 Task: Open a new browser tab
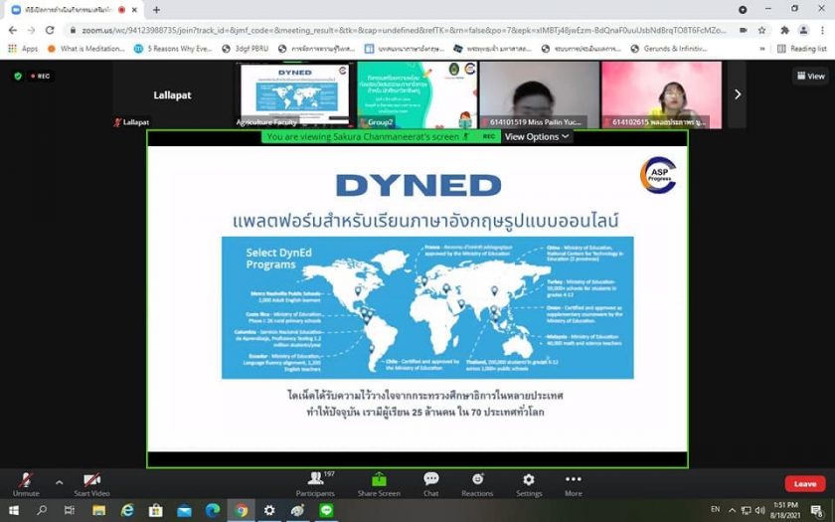click(156, 10)
